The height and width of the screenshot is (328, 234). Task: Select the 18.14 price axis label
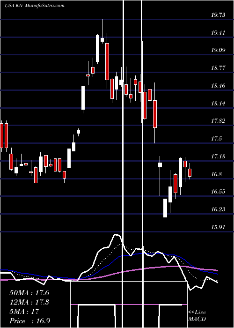pyautogui.click(x=219, y=104)
